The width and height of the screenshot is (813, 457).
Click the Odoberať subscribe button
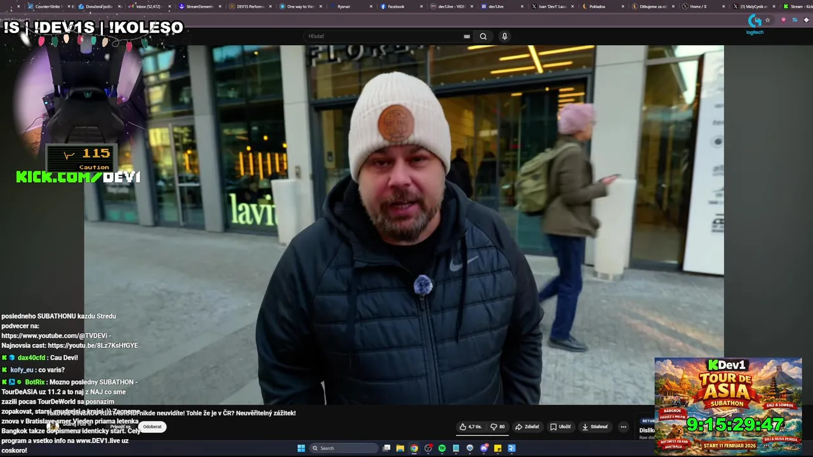click(152, 427)
